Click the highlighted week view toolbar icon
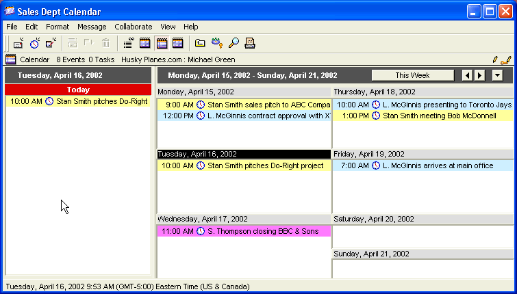Screen dimensions: 517x294 click(162, 43)
